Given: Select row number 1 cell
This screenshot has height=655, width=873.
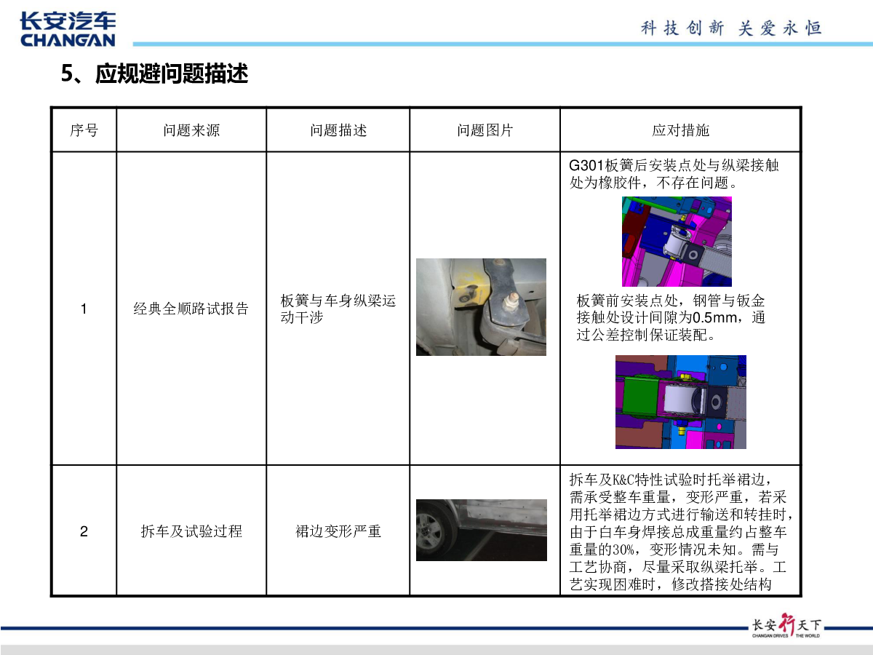Looking at the screenshot, I should (x=84, y=309).
